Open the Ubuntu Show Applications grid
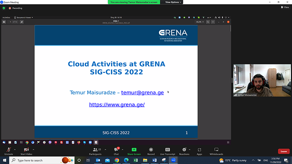The image size is (292, 164). coord(228,142)
